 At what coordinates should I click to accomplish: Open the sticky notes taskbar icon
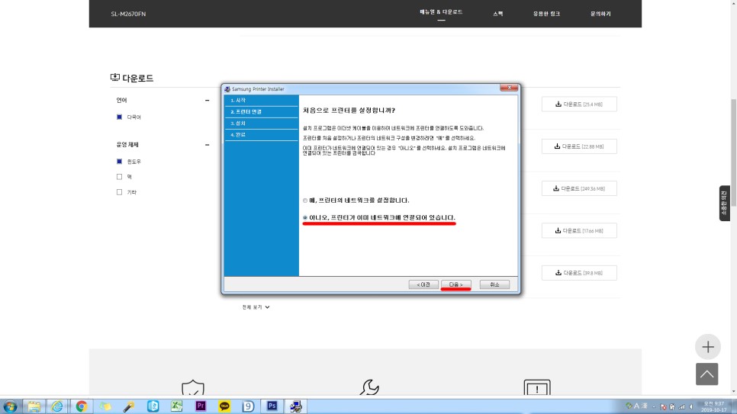pyautogui.click(x=105, y=406)
